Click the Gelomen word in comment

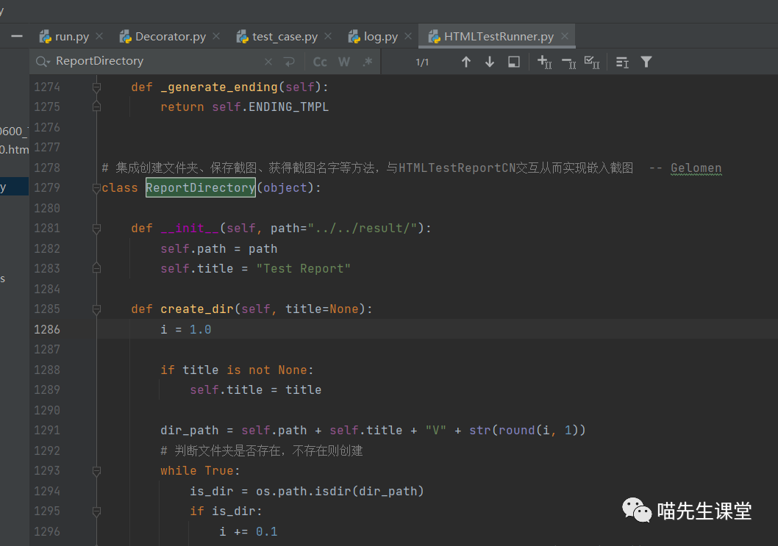tap(696, 168)
